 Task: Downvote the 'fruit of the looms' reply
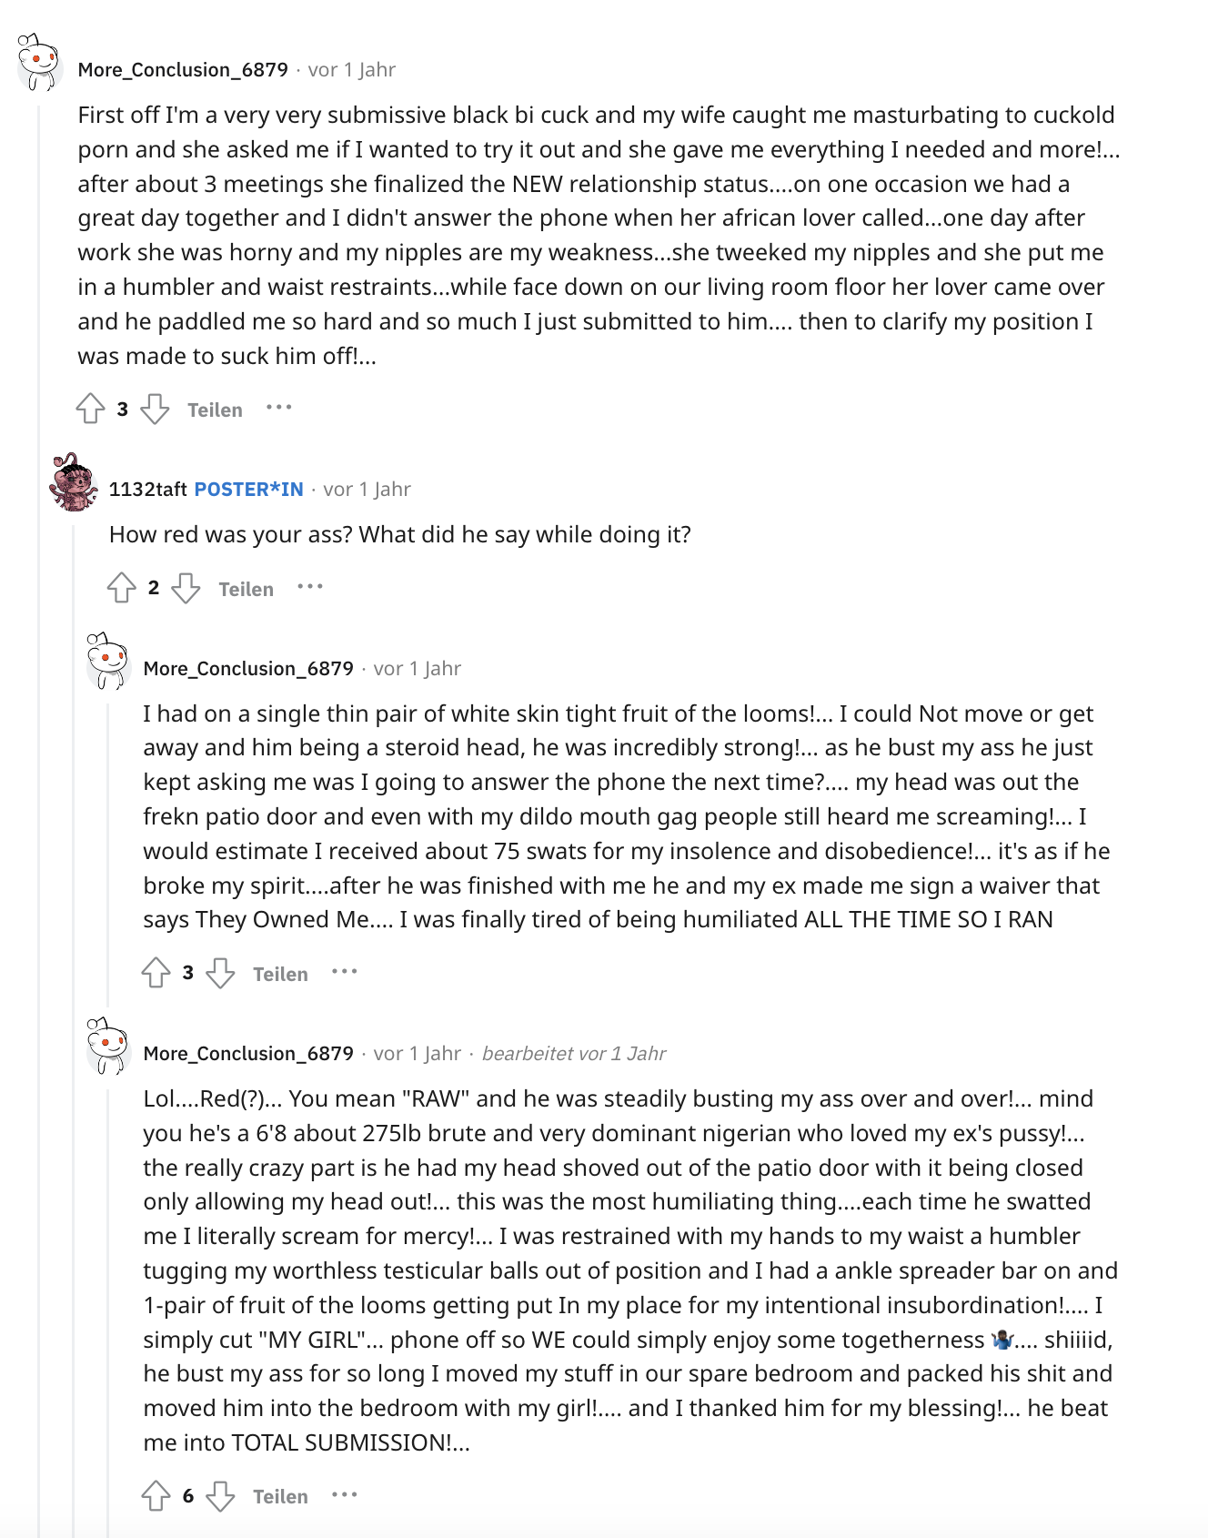tap(220, 973)
